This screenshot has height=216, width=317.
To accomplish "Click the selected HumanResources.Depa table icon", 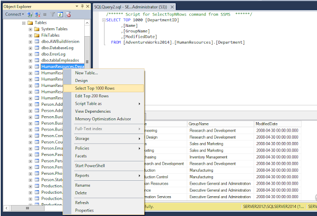I will [37, 67].
